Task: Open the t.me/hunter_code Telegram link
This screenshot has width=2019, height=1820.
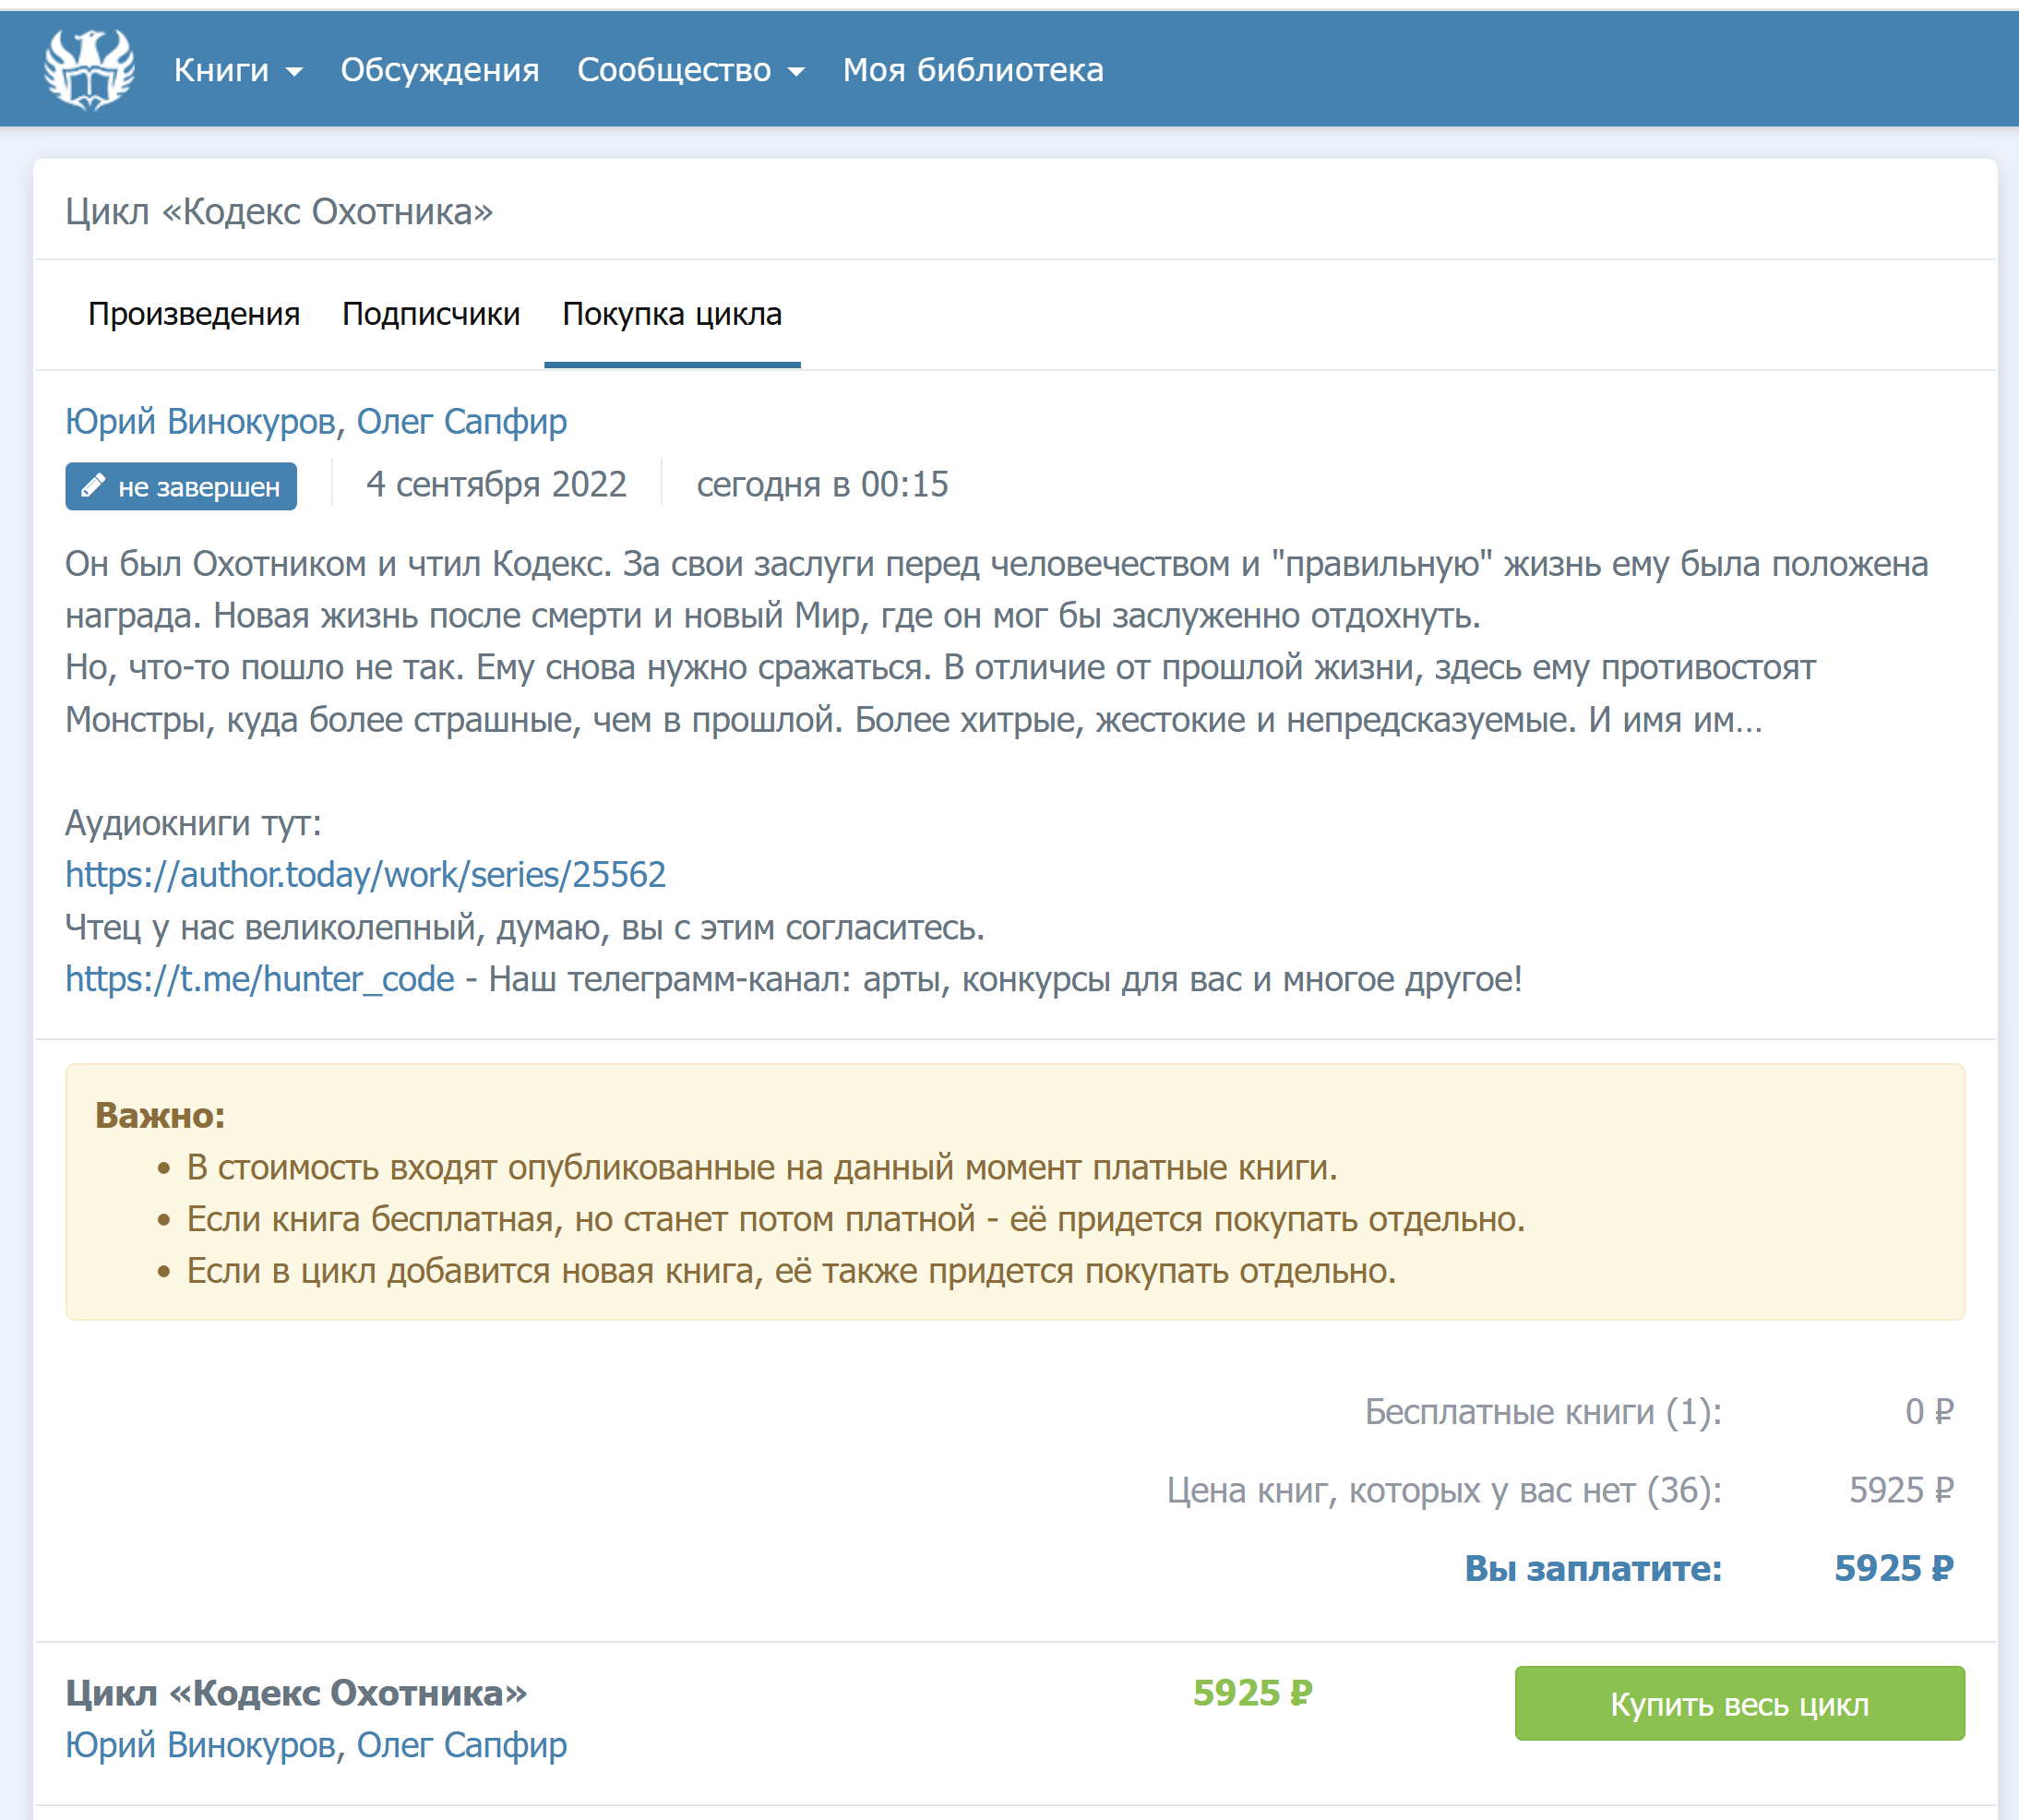Action: [x=260, y=979]
